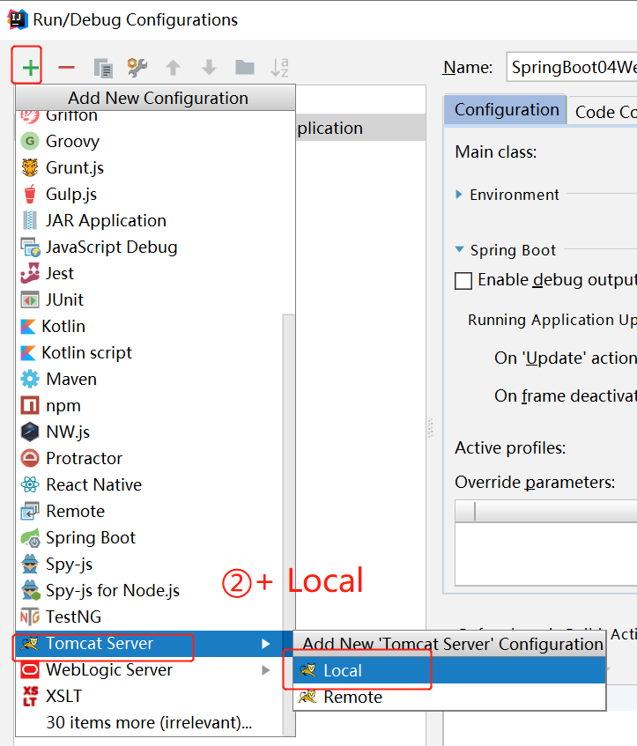Choose Local in Tomcat Server submenu
The image size is (637, 746).
coord(449,670)
